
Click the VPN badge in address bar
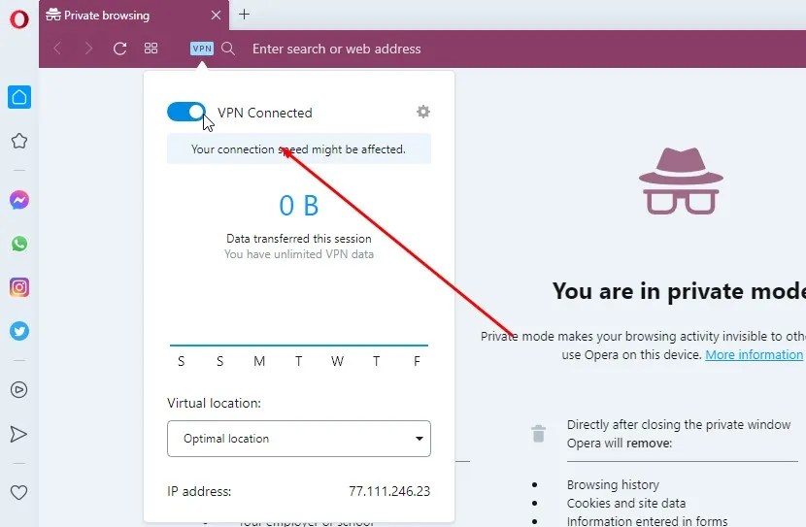202,49
